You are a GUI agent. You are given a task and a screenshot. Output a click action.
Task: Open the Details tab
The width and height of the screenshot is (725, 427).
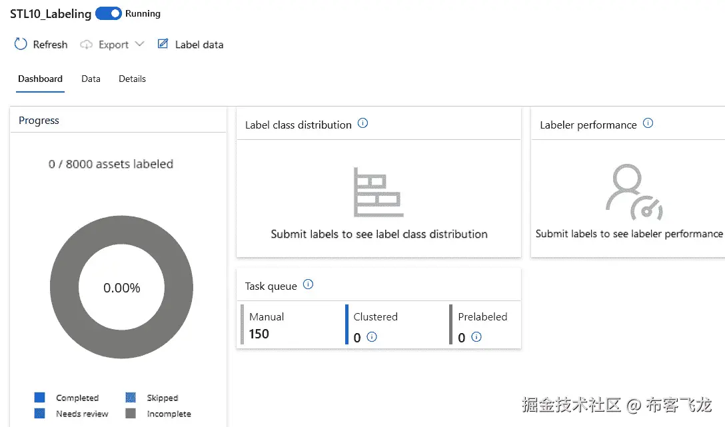132,79
